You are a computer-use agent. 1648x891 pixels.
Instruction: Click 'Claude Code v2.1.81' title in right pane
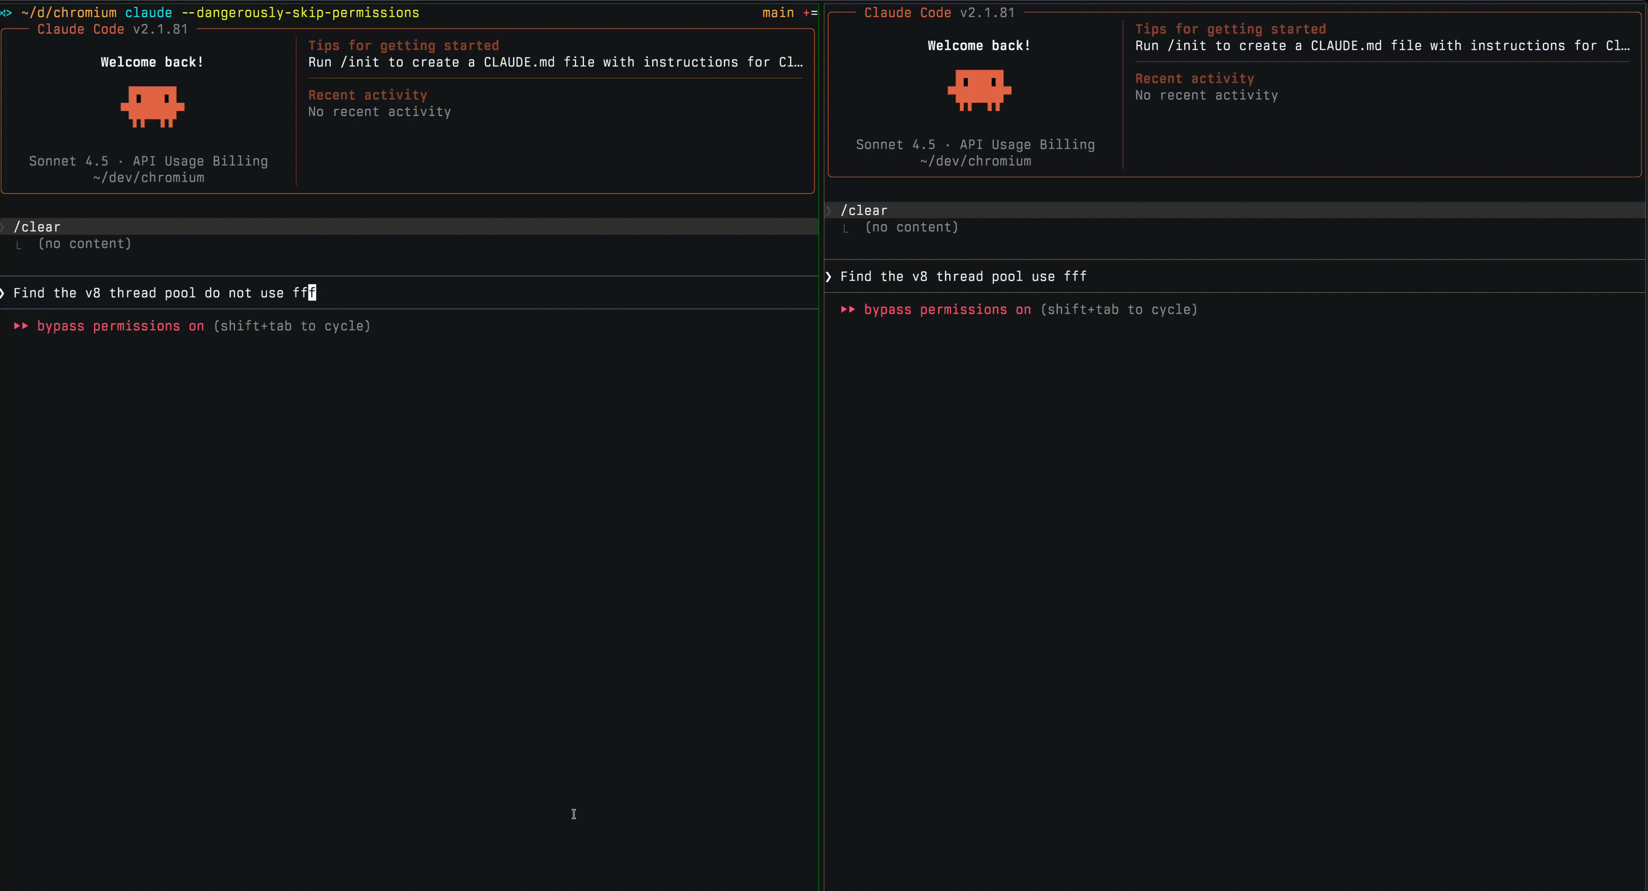[x=940, y=13]
